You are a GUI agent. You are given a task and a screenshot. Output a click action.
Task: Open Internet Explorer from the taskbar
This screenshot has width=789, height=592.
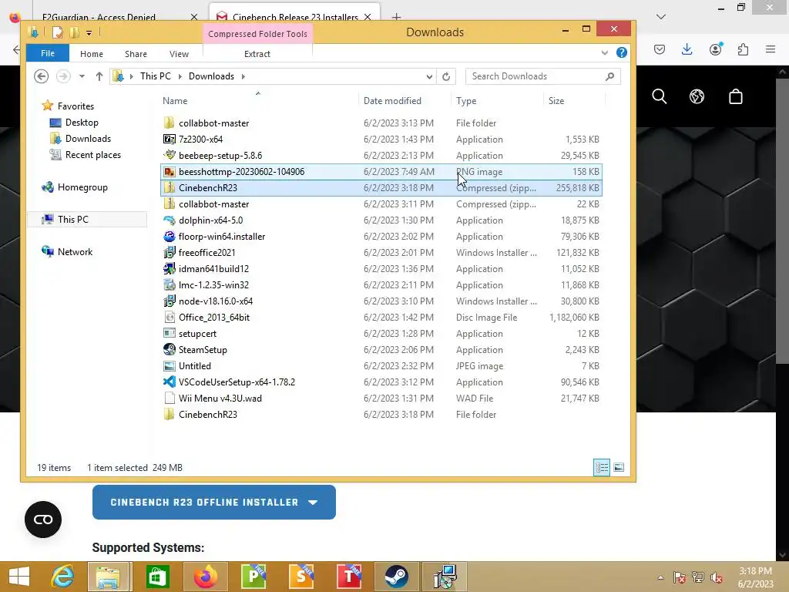[x=63, y=577]
